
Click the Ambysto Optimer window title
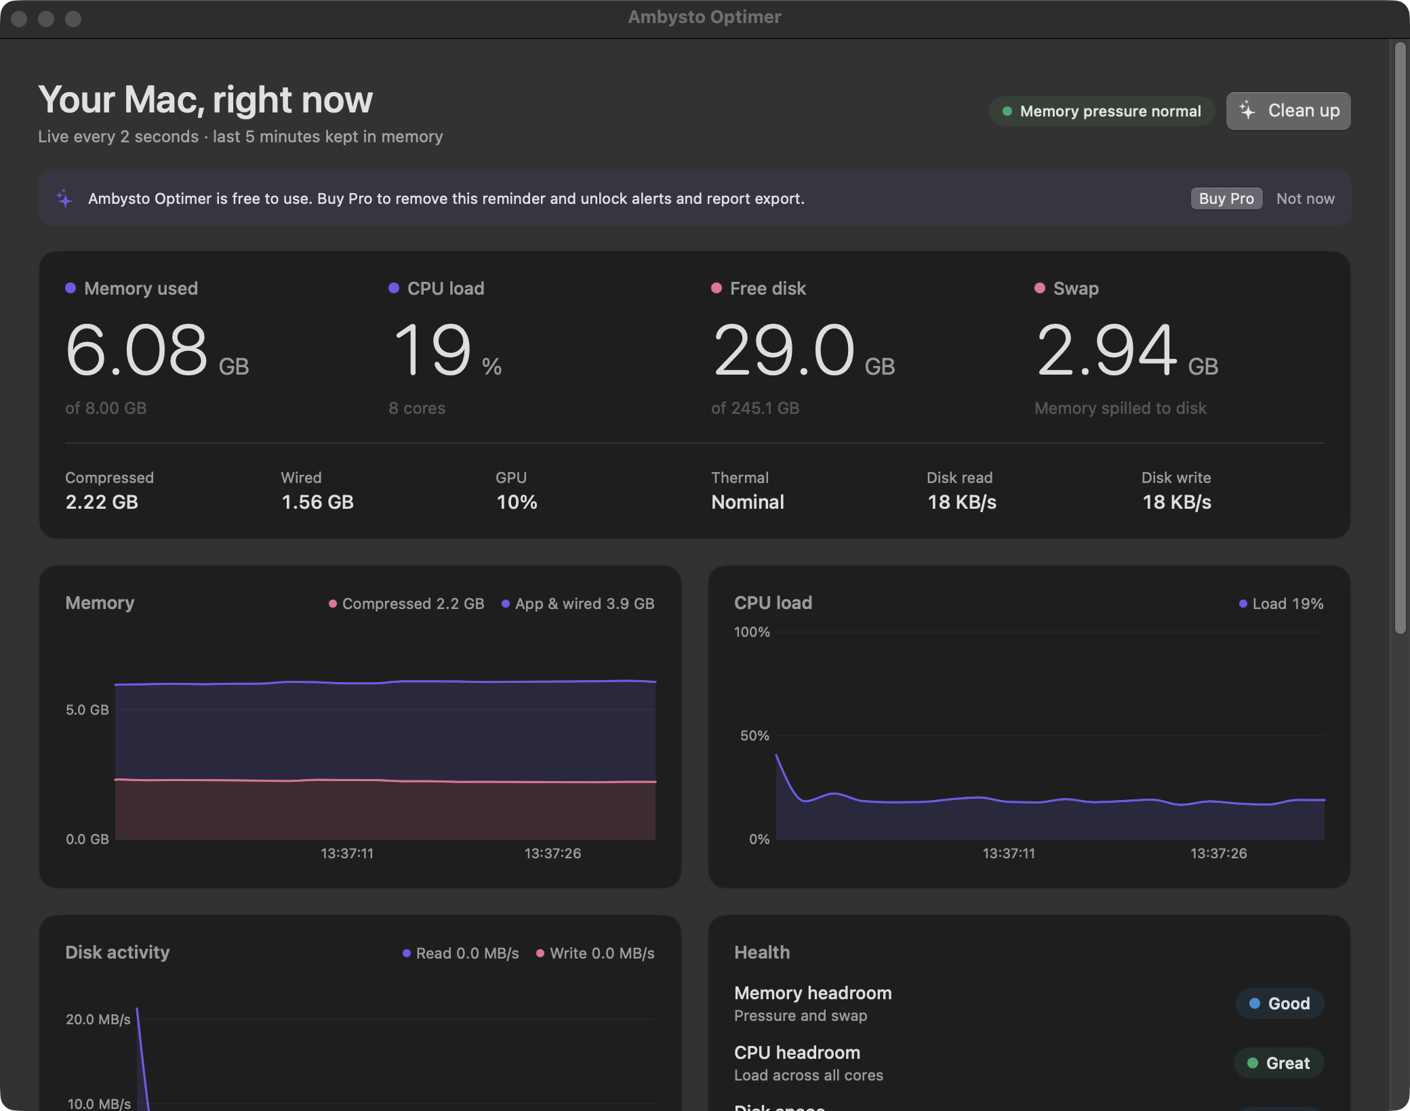click(704, 17)
